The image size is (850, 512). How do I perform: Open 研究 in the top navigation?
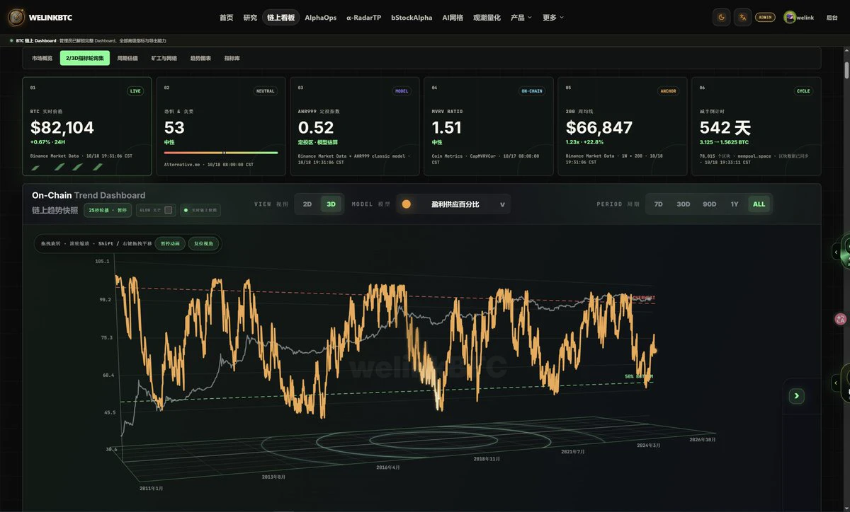250,18
